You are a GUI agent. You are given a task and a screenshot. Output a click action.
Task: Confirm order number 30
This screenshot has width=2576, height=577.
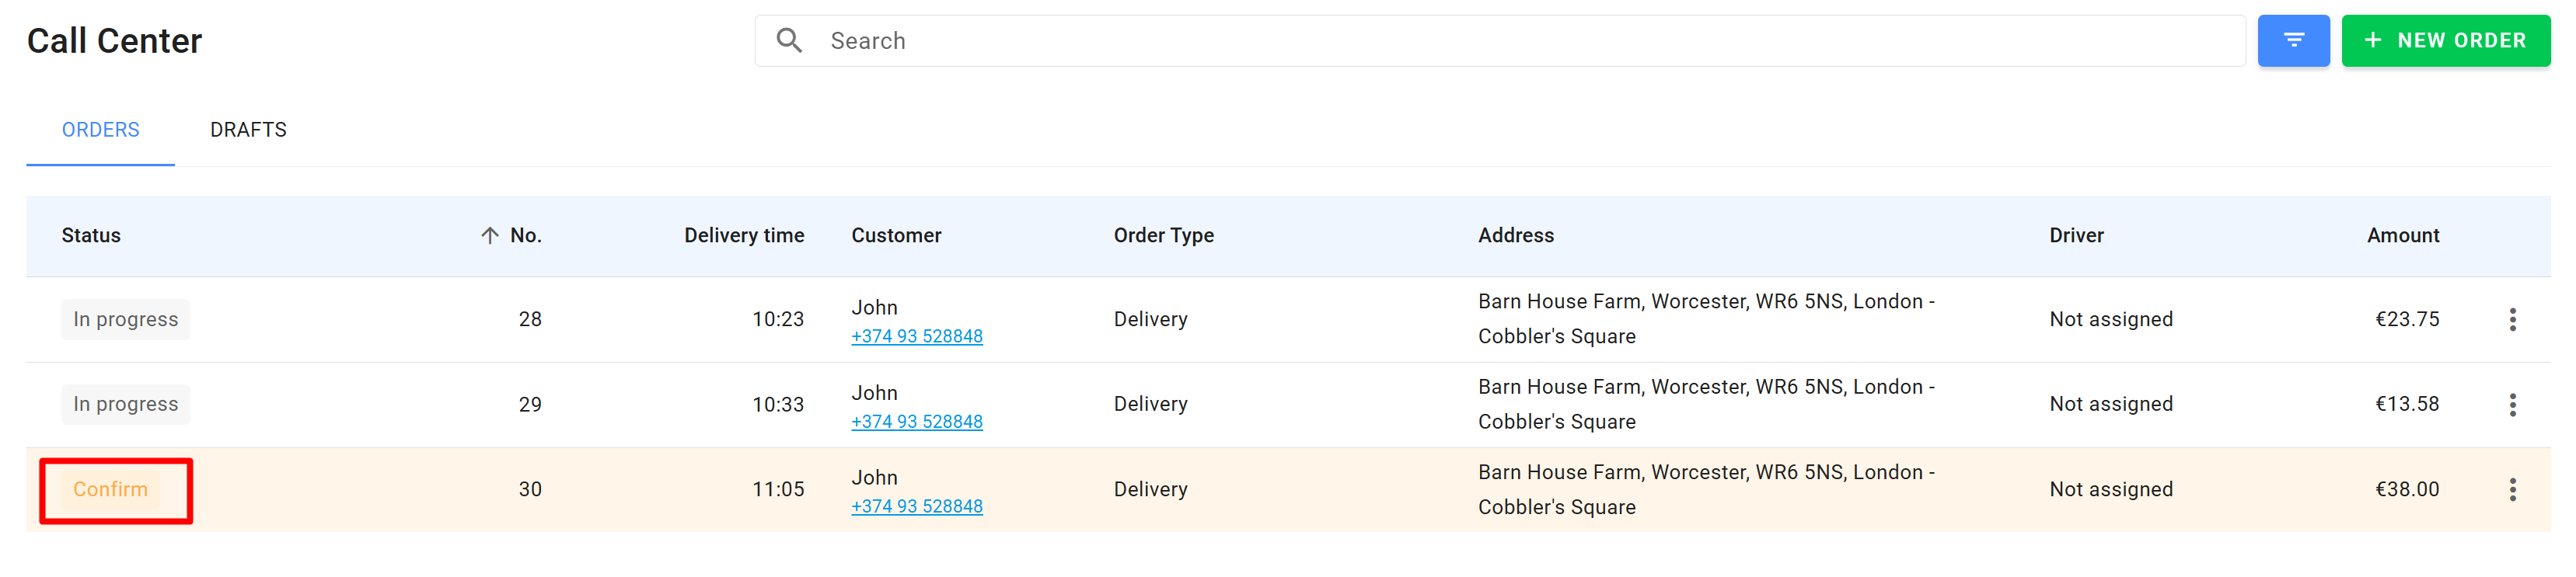(x=110, y=489)
